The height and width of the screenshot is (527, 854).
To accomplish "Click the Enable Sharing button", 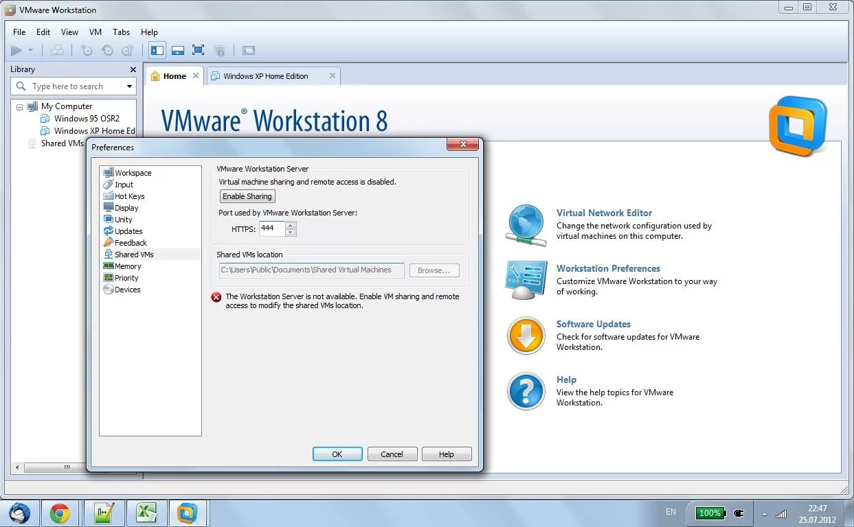I will point(247,196).
